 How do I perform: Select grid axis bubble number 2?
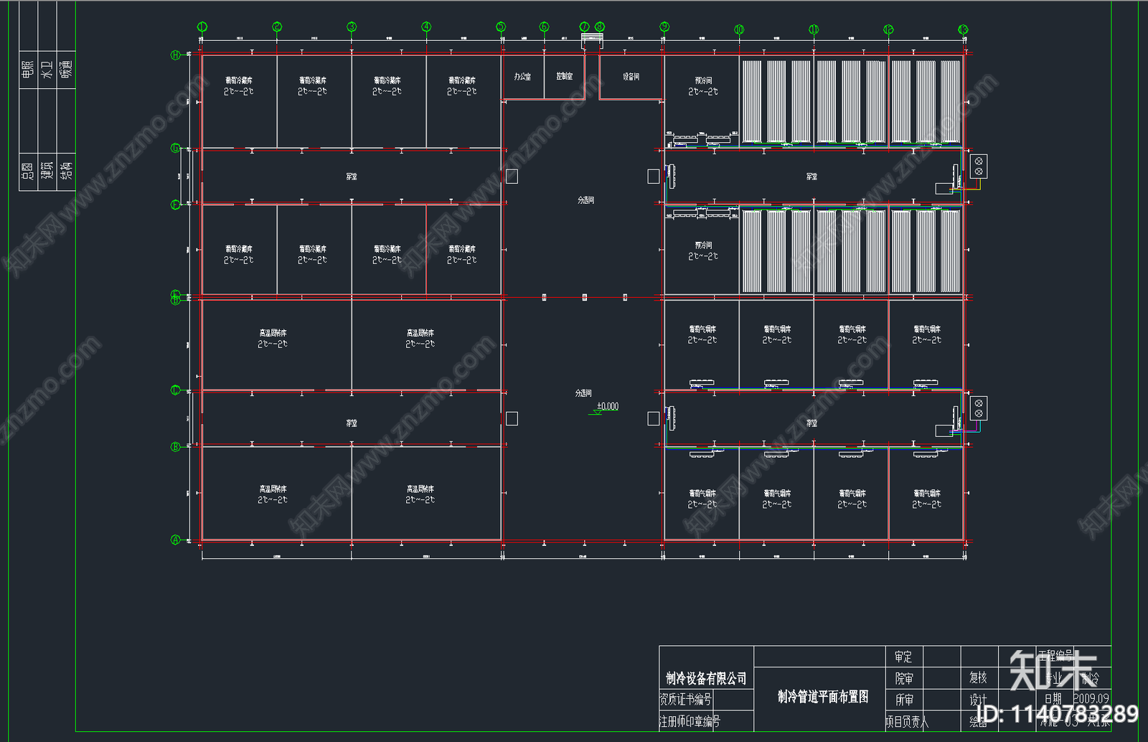[277, 27]
